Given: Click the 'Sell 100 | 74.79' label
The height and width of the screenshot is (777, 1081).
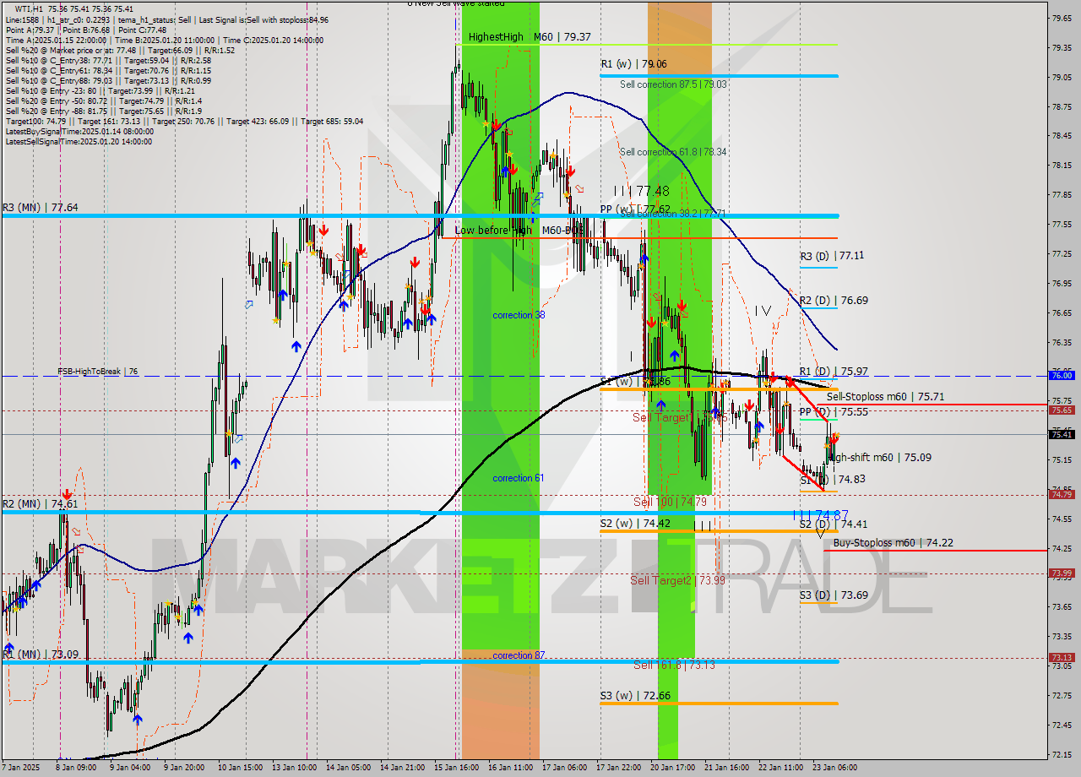Looking at the screenshot, I should (x=670, y=503).
